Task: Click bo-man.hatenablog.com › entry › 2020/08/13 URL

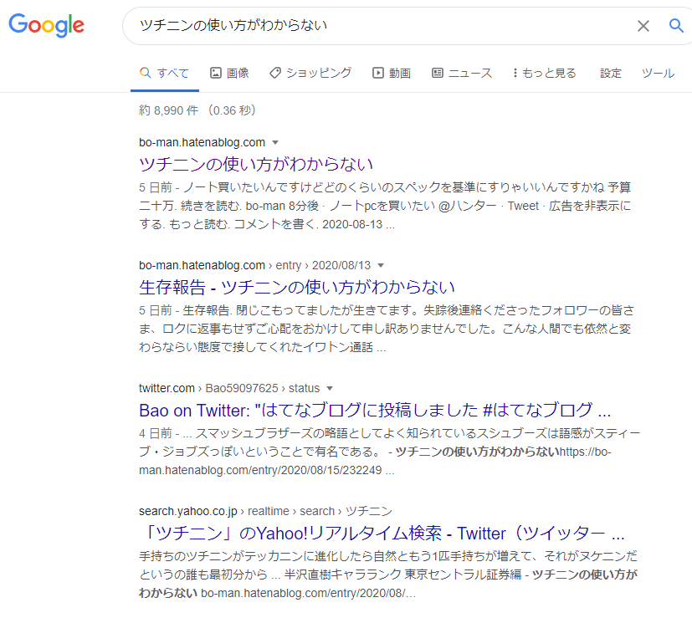Action: [x=254, y=266]
